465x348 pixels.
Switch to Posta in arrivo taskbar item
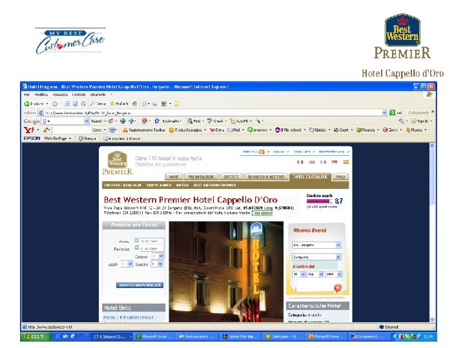(196, 336)
